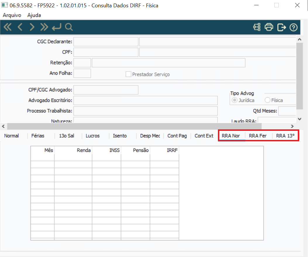The image size is (308, 257).
Task: Click the Retenção description field
Action: [x=168, y=62]
